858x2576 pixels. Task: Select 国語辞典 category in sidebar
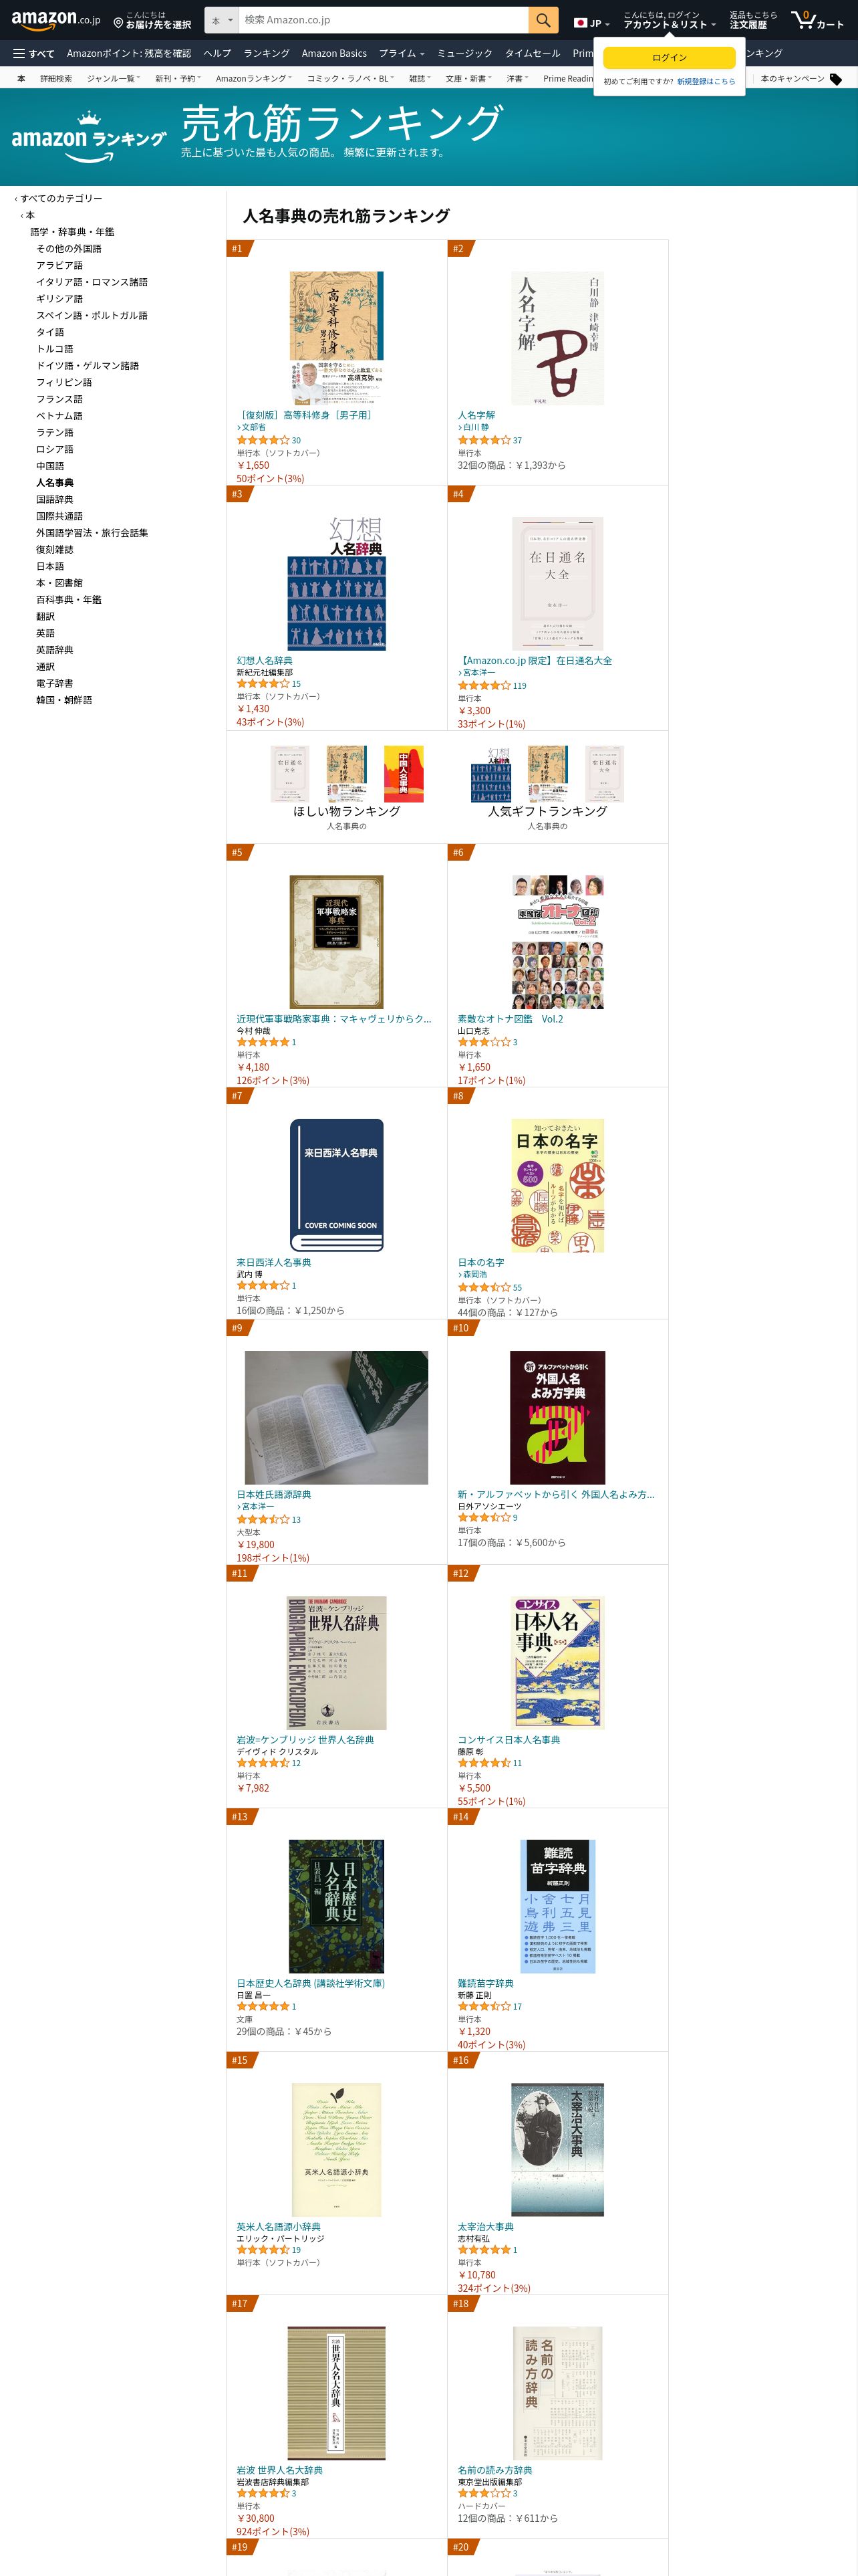click(55, 499)
